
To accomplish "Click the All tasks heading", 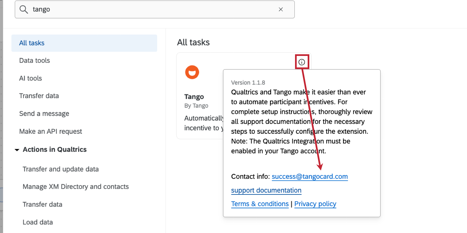I will pyautogui.click(x=193, y=42).
